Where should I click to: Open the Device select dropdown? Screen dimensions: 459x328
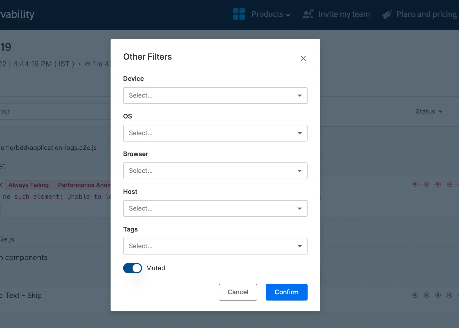215,95
